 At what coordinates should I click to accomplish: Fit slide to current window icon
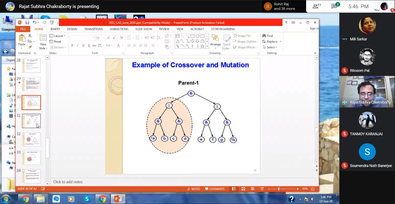(313, 189)
